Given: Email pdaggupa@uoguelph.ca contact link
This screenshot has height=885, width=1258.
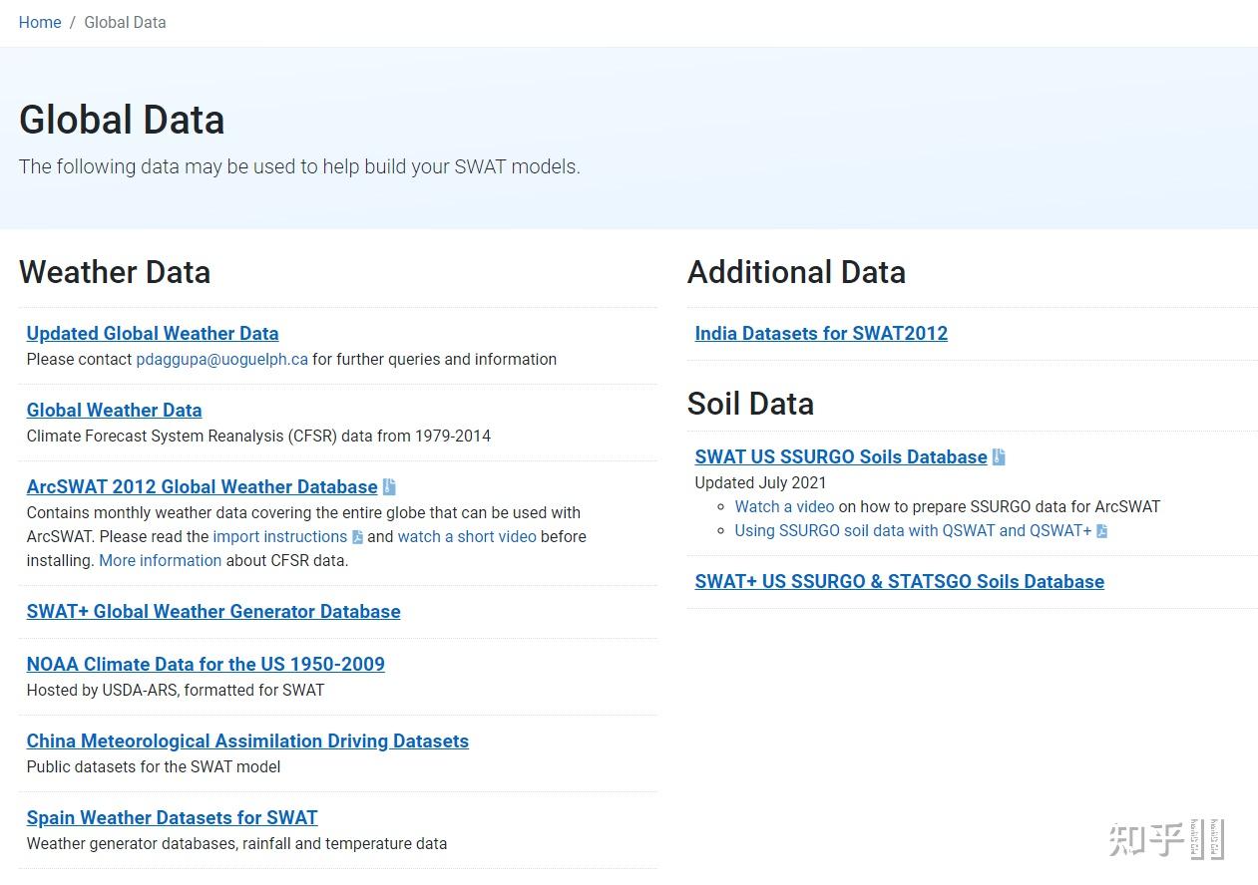Looking at the screenshot, I should [x=222, y=359].
